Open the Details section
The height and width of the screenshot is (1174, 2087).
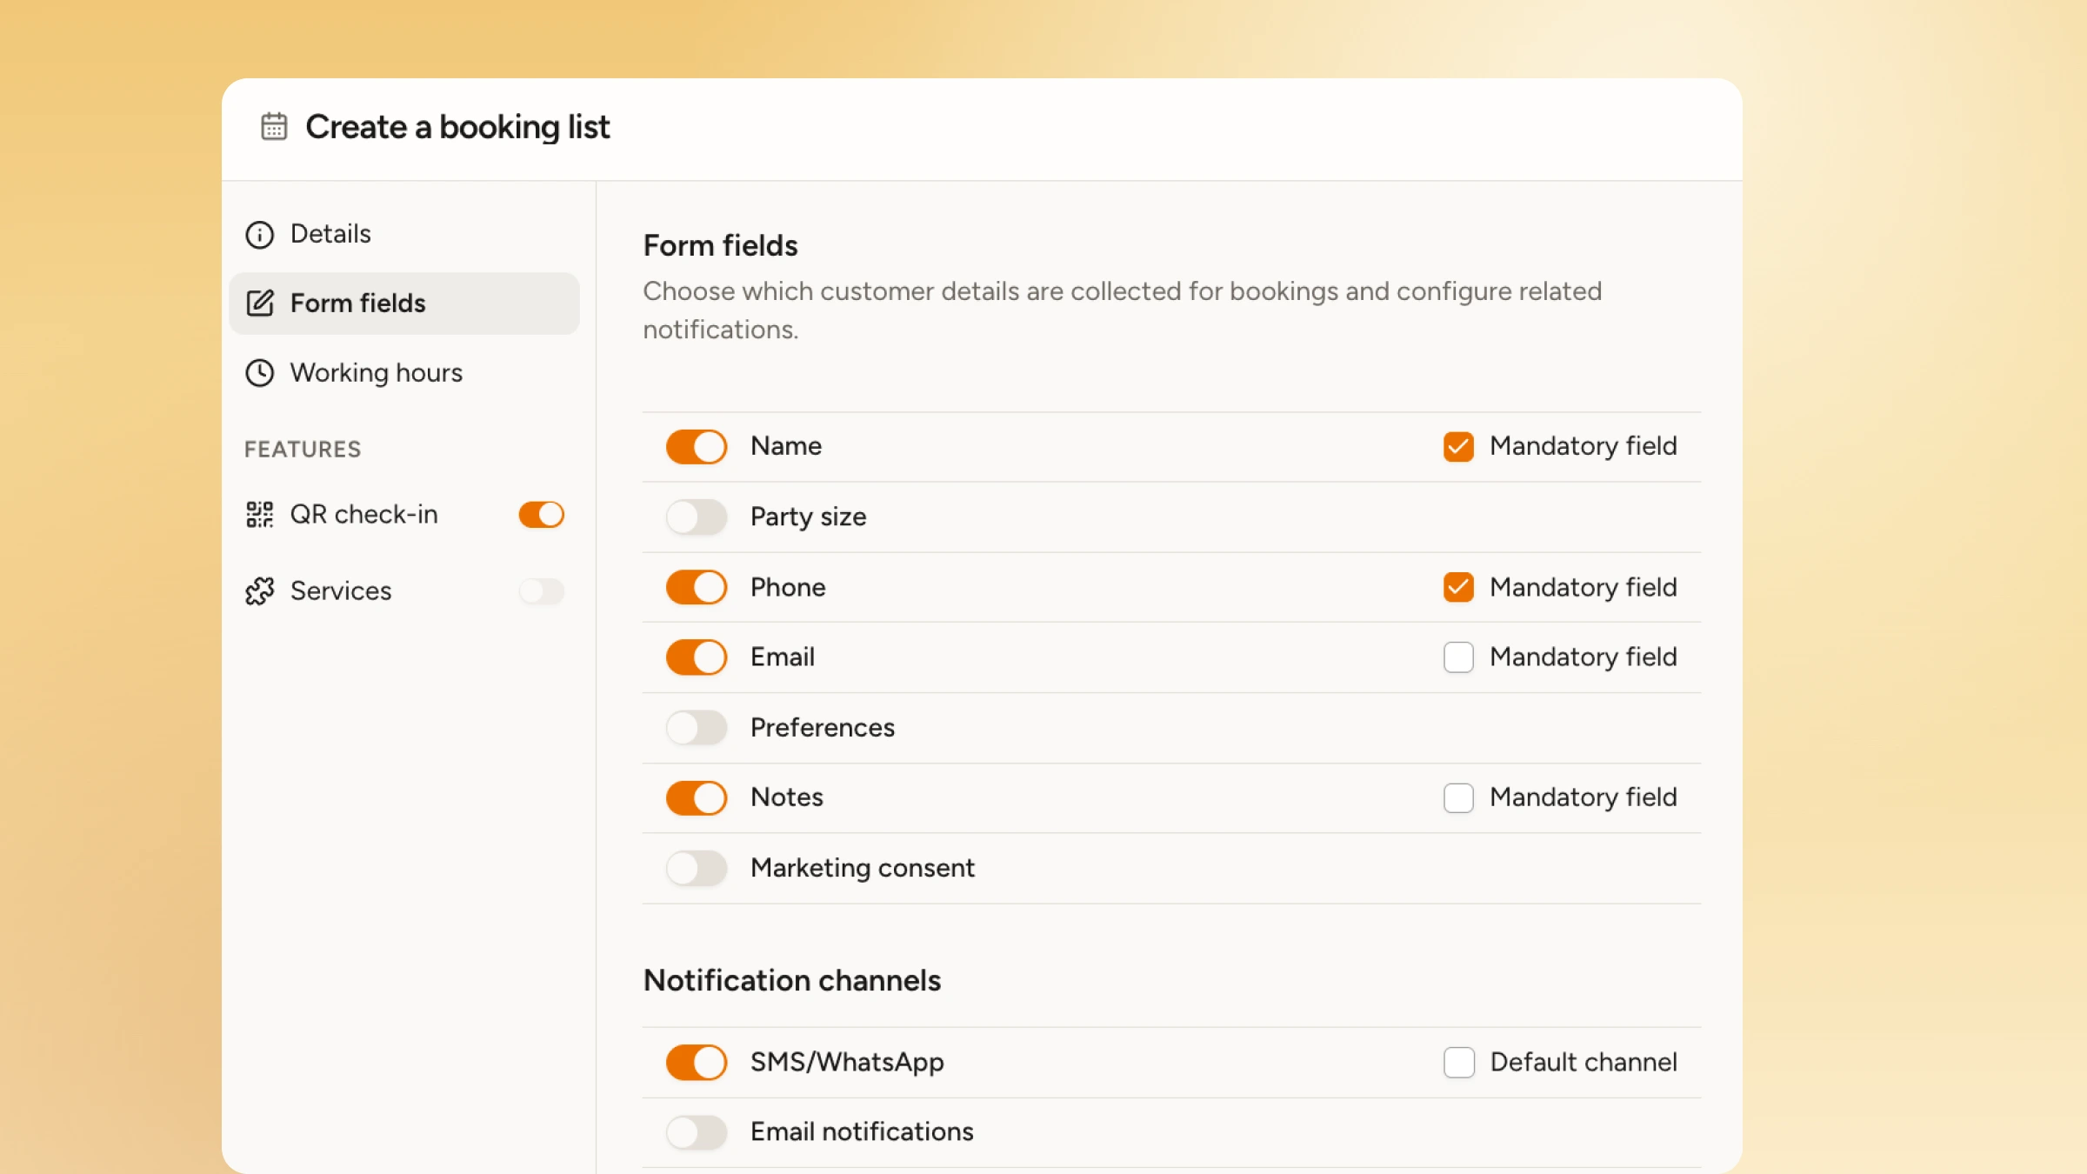(404, 234)
